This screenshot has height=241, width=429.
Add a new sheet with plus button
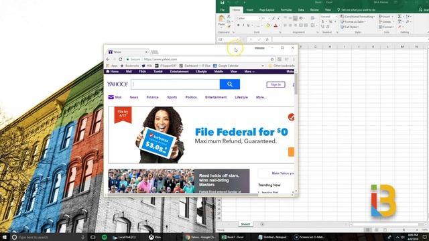click(x=262, y=224)
